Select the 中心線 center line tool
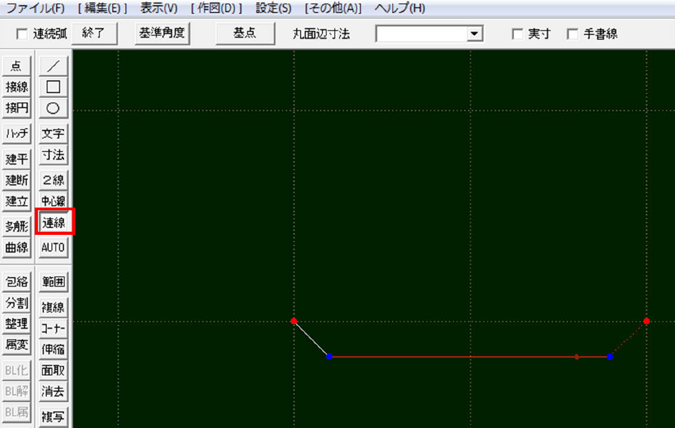 click(53, 201)
